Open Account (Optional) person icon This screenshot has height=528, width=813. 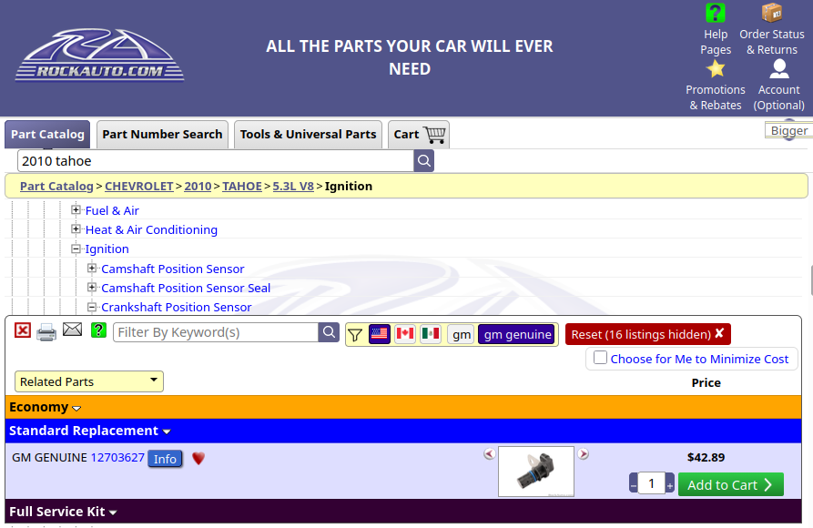[x=778, y=69]
